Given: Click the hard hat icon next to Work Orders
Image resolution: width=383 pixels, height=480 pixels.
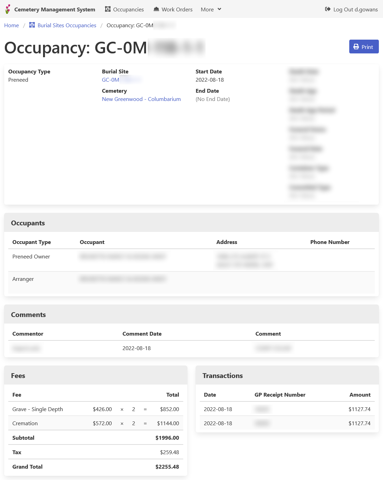Looking at the screenshot, I should (156, 9).
